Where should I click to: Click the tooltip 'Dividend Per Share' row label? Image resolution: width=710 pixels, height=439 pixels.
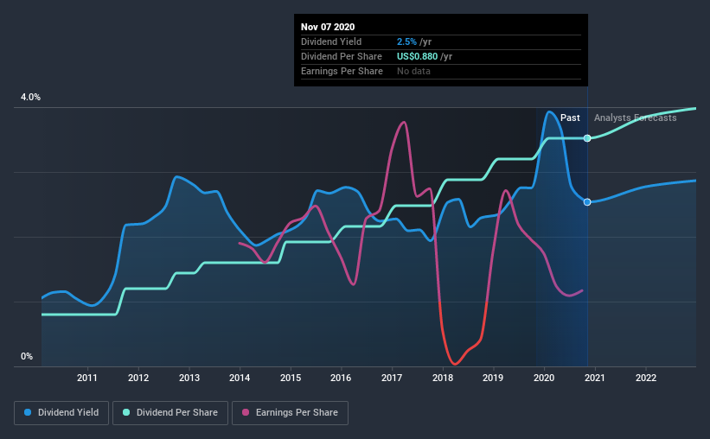(x=342, y=56)
